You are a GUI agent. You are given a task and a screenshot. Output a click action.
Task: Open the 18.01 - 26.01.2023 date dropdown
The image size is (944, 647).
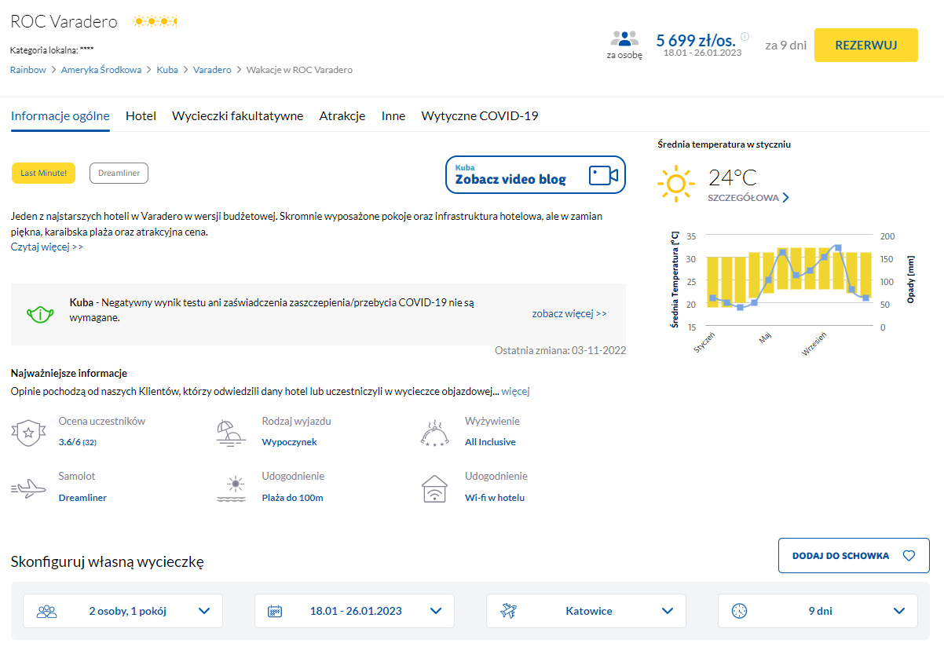coord(354,611)
